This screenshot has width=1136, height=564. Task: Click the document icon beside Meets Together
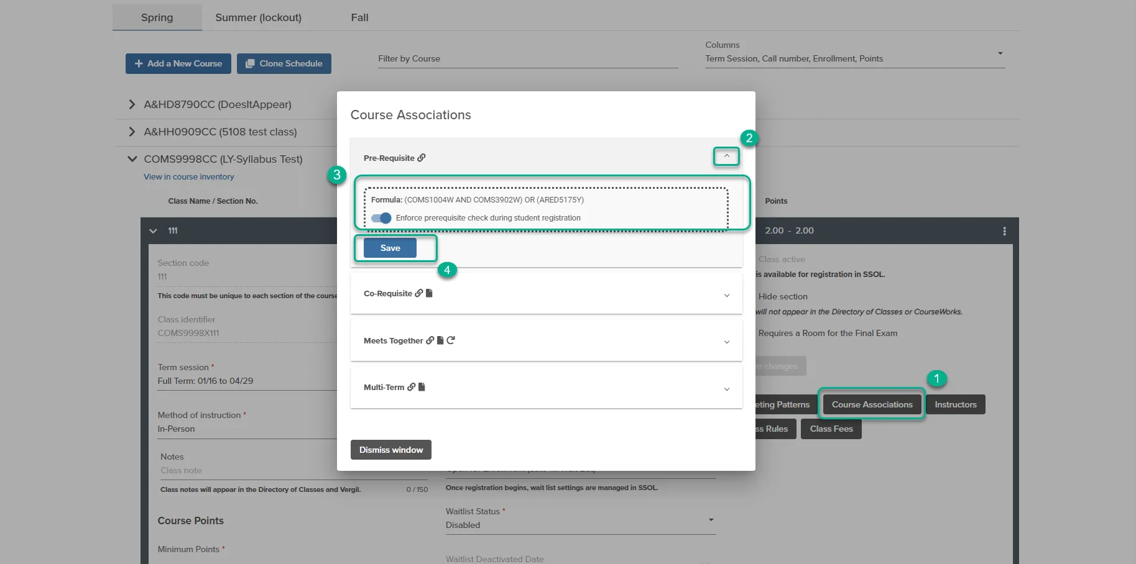click(440, 340)
